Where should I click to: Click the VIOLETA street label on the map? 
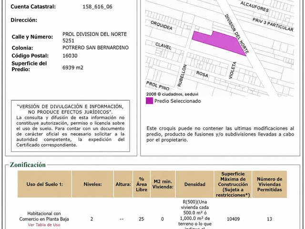[233, 70]
